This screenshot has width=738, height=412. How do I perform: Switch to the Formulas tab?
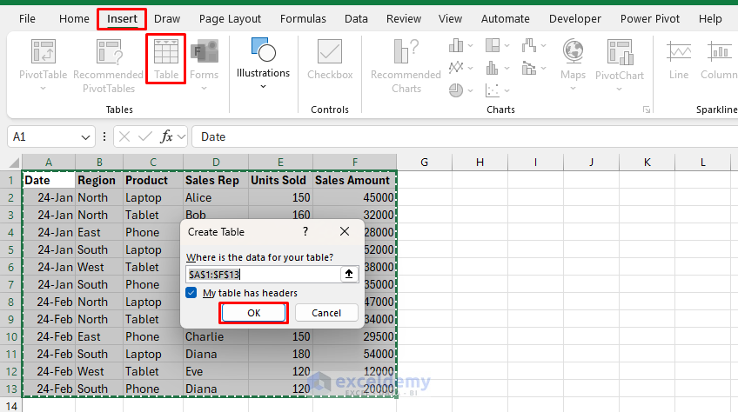pos(303,19)
